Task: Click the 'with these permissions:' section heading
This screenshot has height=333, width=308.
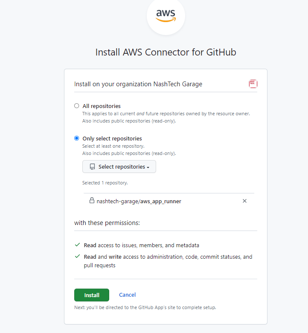Action: [107, 223]
